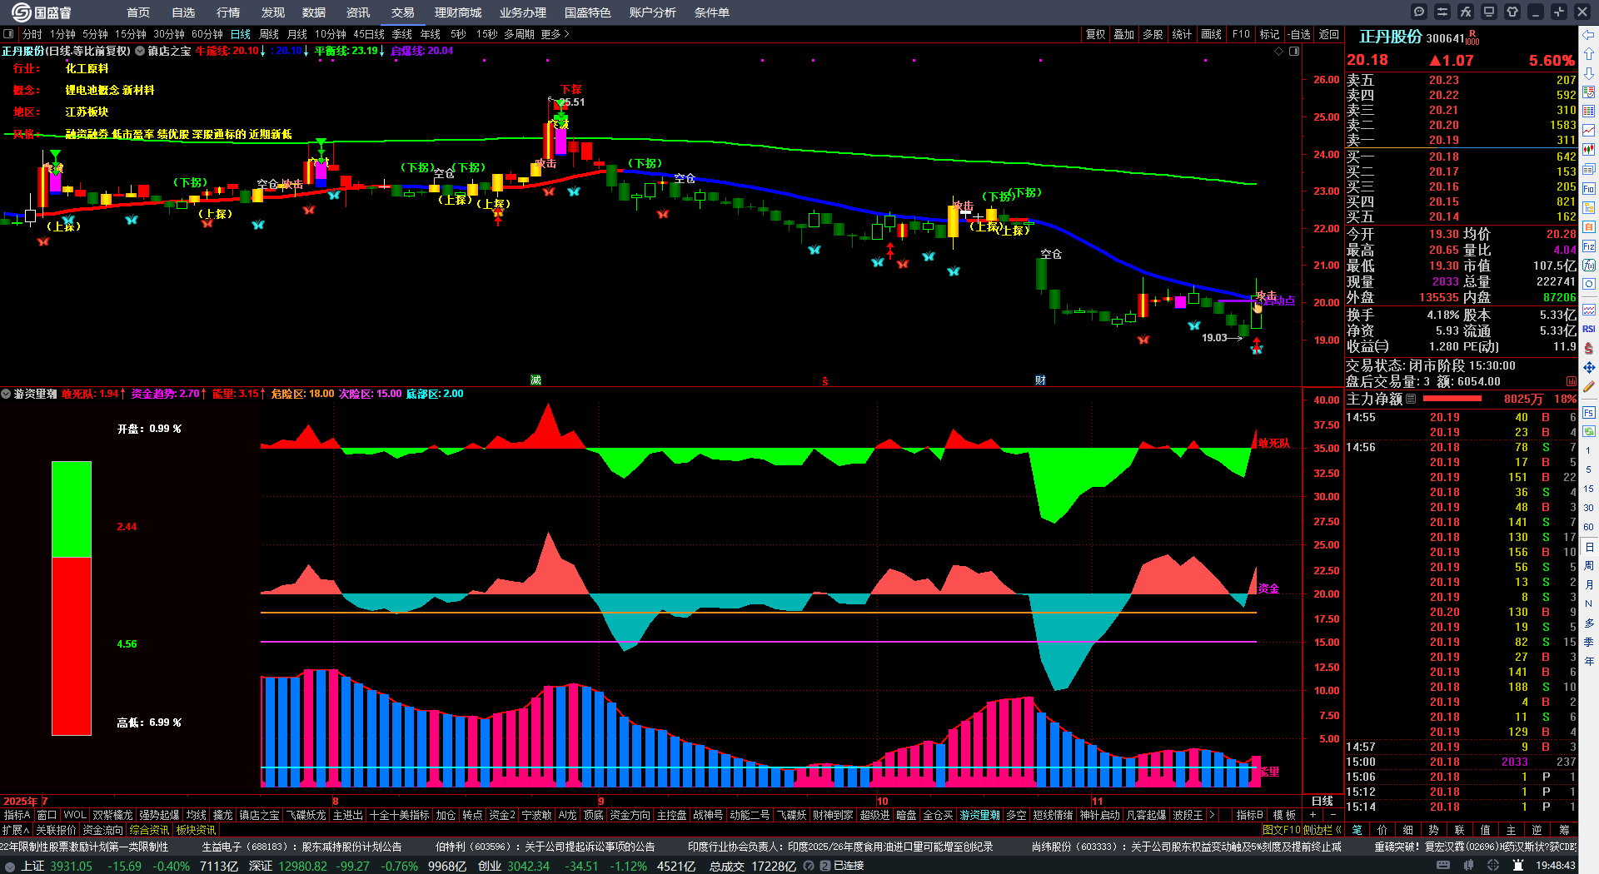Click the 生益电子 (688183) news headline

pos(301,847)
